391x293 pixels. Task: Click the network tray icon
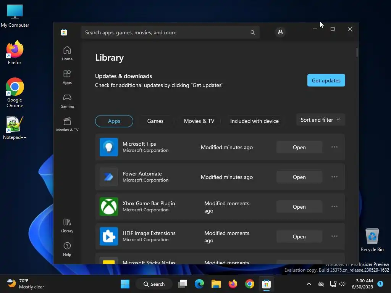click(x=333, y=284)
